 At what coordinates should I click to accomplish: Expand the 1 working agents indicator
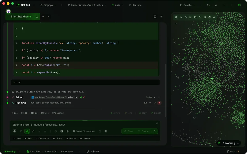tap(229, 143)
